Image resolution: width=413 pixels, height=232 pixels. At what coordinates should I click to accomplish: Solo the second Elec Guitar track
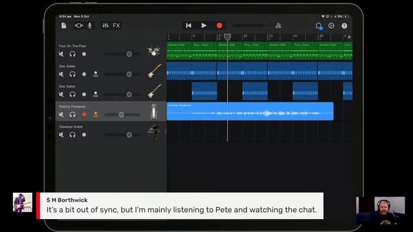(x=72, y=94)
